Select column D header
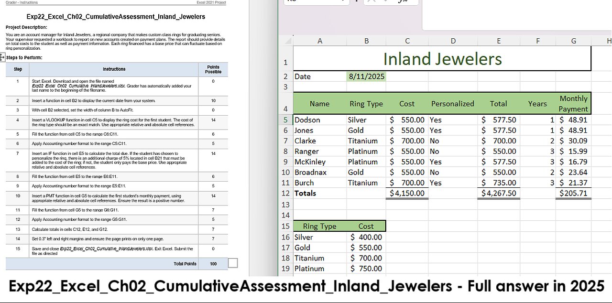The width and height of the screenshot is (612, 303). coord(453,41)
